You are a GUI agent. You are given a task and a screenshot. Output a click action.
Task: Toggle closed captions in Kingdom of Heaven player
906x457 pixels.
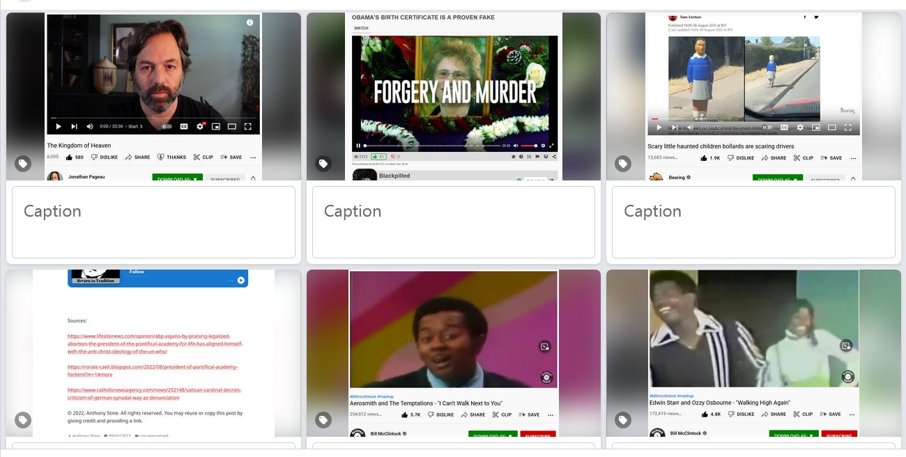[x=184, y=127]
